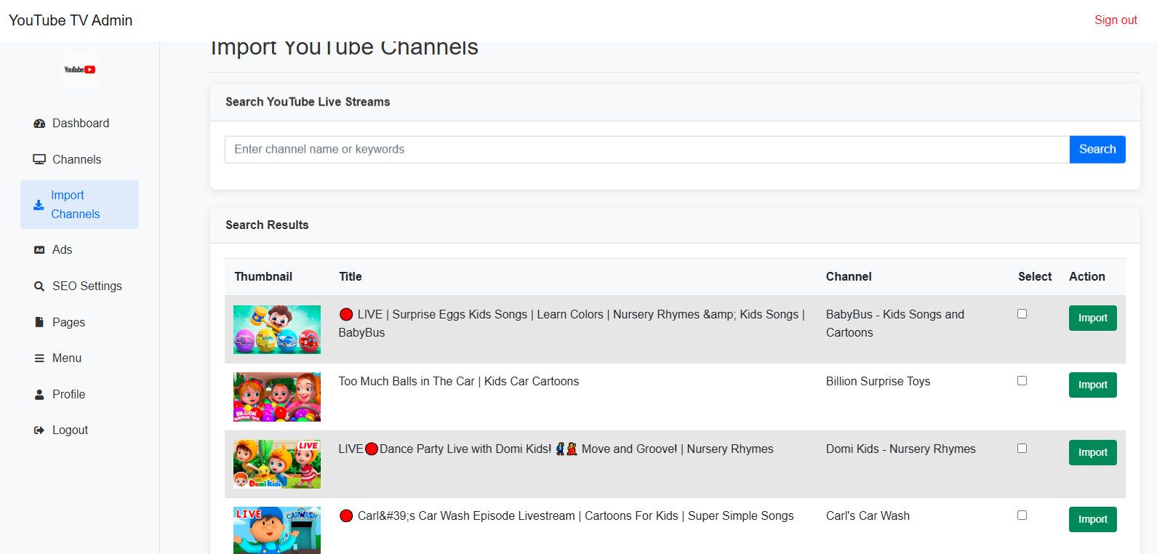The height and width of the screenshot is (554, 1157).
Task: Select the BabyBus live stream checkbox
Action: pos(1022,314)
